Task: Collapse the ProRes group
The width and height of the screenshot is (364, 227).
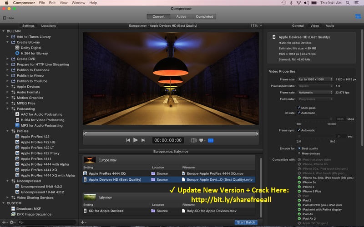Action: [x=7, y=131]
